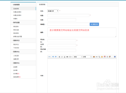Click the 缩略图 thumbnail path field
This screenshot has height=93, width=126.
[x=68, y=24]
